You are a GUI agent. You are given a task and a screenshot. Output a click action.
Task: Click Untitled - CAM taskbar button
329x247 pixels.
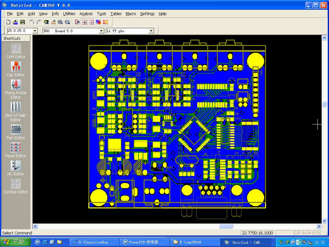tap(245, 242)
